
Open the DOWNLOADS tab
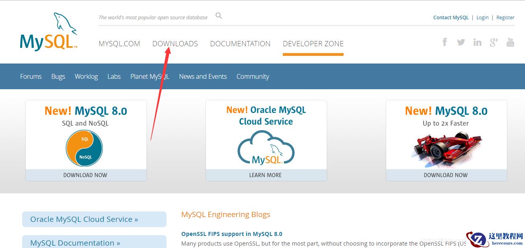point(175,44)
